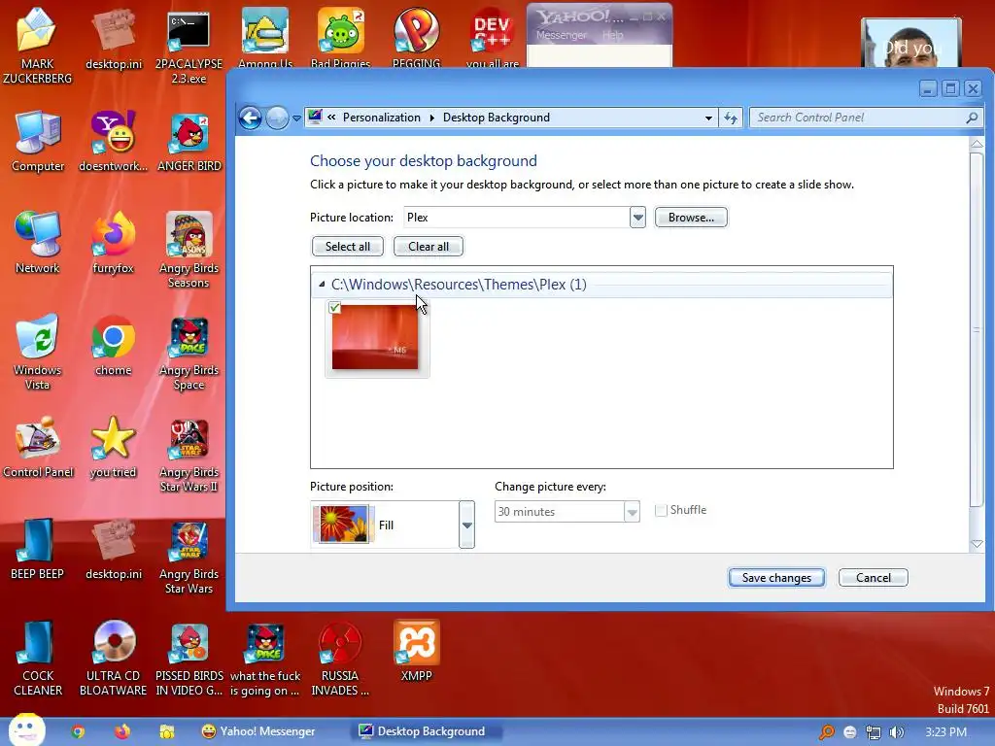Click the Personalization breadcrumb

(x=381, y=118)
